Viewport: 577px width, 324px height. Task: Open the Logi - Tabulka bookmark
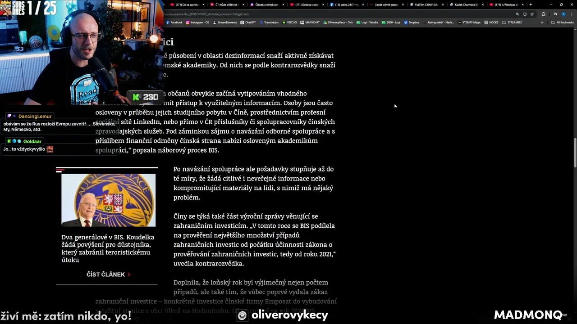coord(367,22)
